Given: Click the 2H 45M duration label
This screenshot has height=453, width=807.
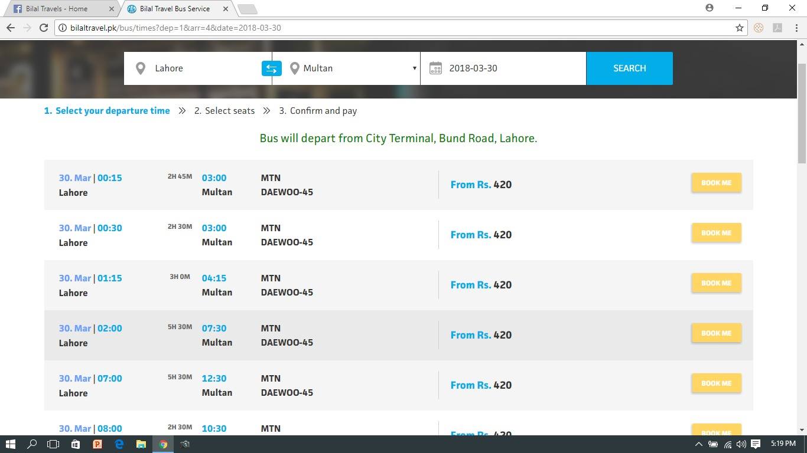Looking at the screenshot, I should [180, 176].
